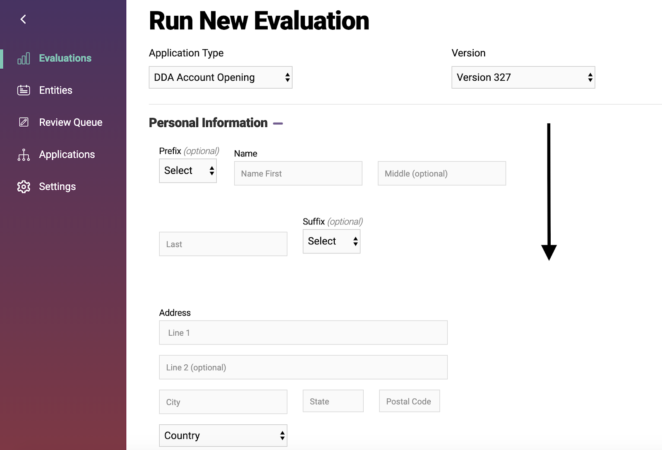The width and height of the screenshot is (662, 450).
Task: Click the City input field
Action: (x=223, y=402)
